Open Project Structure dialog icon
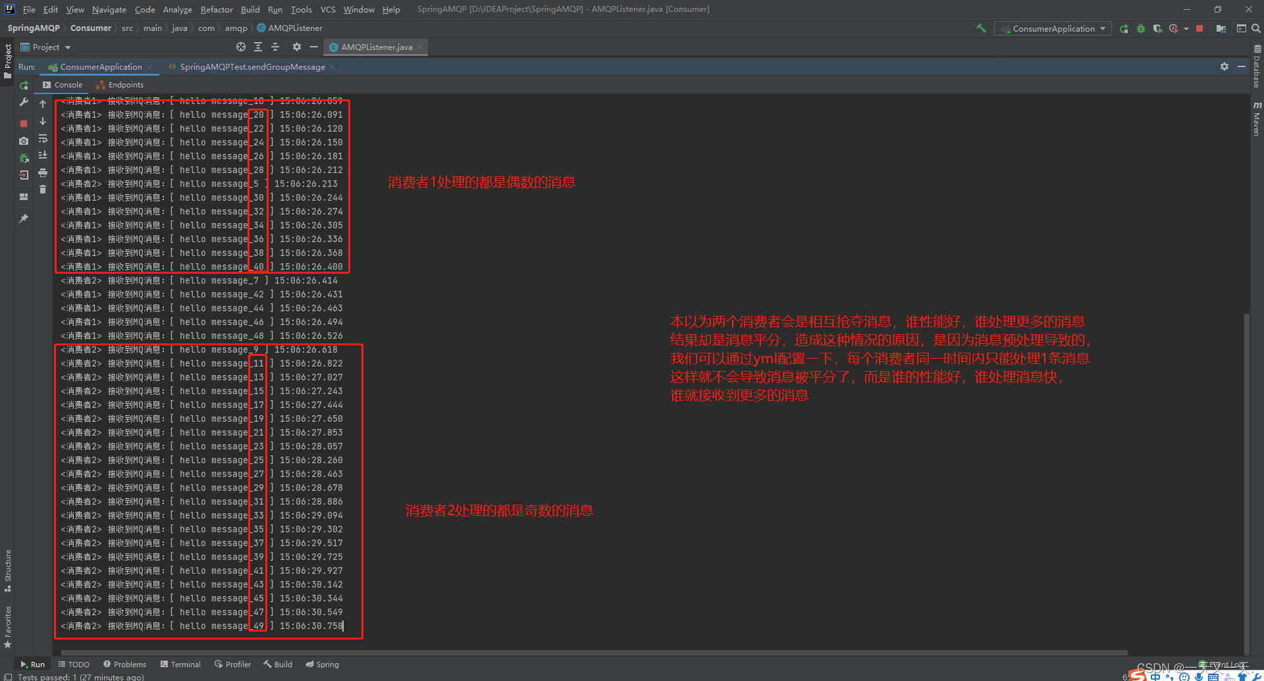This screenshot has width=1264, height=681. pos(1221,28)
